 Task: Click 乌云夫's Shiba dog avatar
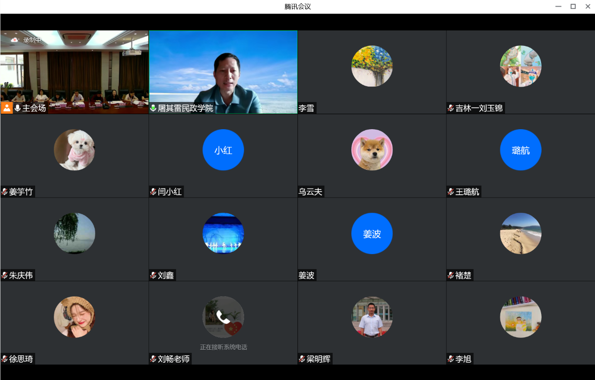(372, 150)
